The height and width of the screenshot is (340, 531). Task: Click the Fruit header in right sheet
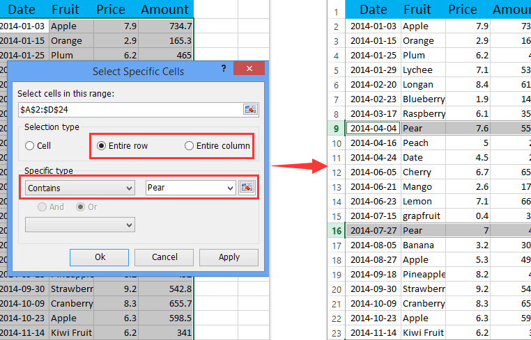417,10
